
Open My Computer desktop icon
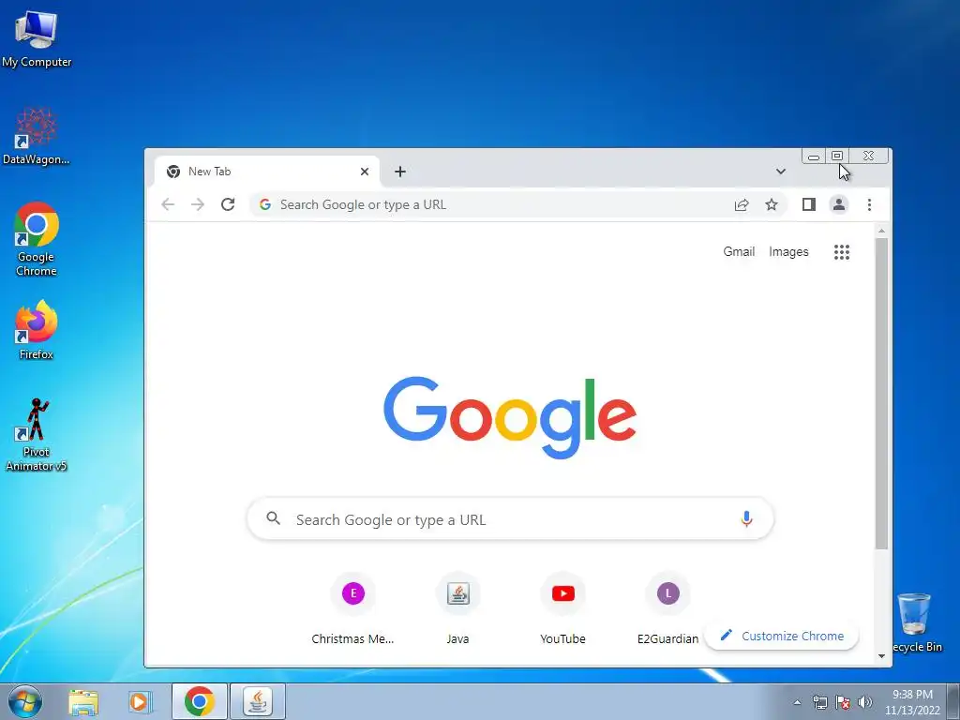point(37,39)
